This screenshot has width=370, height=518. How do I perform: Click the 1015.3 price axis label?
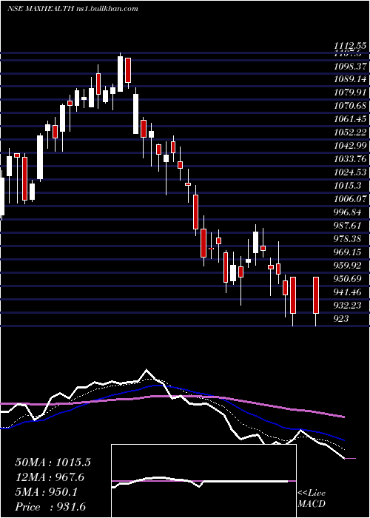click(x=346, y=186)
